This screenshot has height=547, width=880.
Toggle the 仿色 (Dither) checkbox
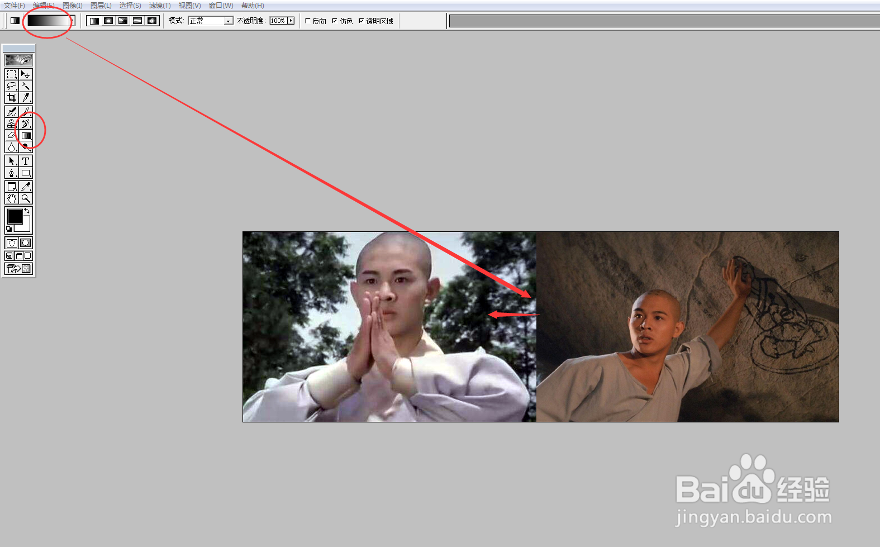(334, 21)
